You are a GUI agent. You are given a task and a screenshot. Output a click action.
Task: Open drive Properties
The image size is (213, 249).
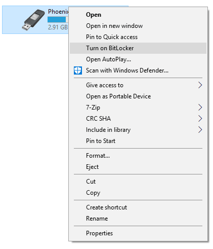(138, 233)
